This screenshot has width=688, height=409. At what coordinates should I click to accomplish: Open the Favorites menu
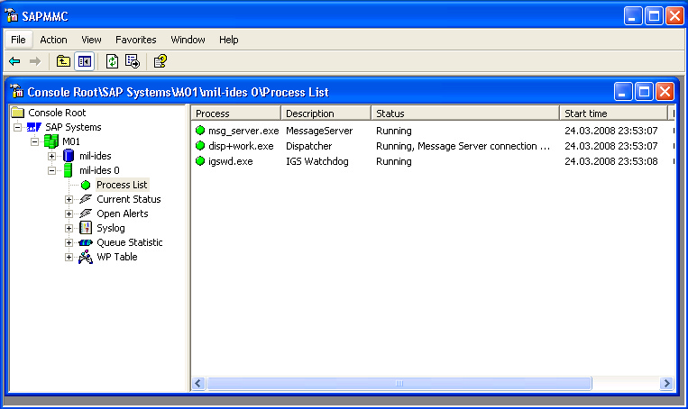coord(135,40)
